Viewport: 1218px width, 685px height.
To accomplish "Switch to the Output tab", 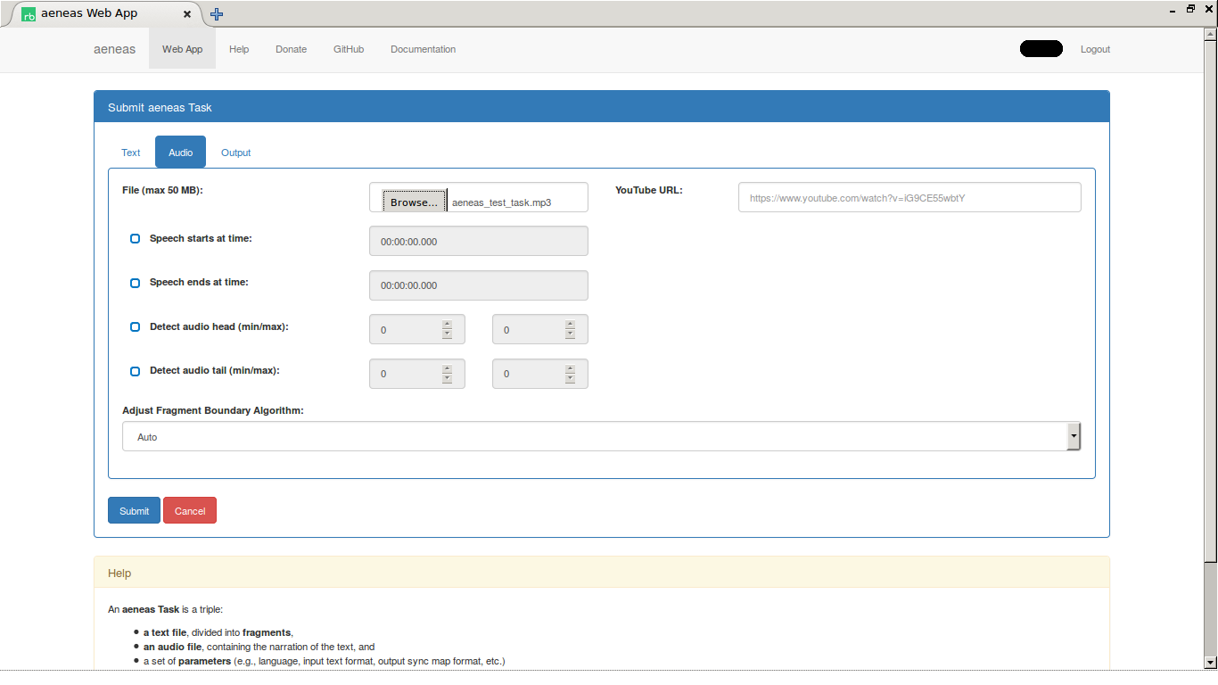I will coord(235,153).
